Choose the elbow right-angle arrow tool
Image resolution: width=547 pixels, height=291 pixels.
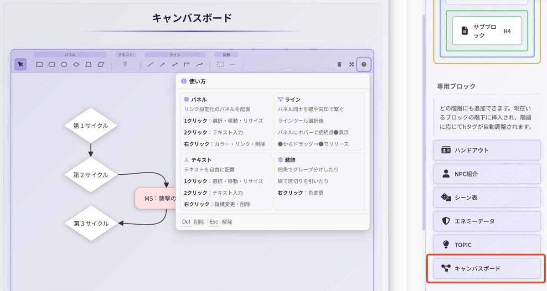pos(187,64)
